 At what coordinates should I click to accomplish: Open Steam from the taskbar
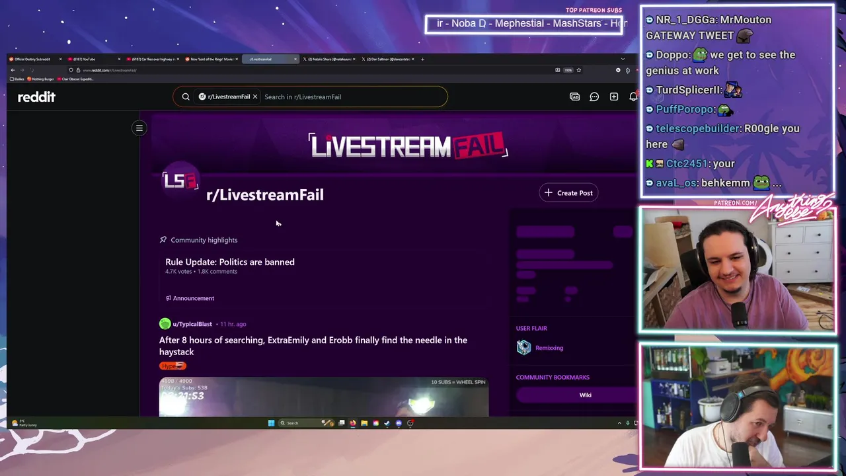coord(387,423)
